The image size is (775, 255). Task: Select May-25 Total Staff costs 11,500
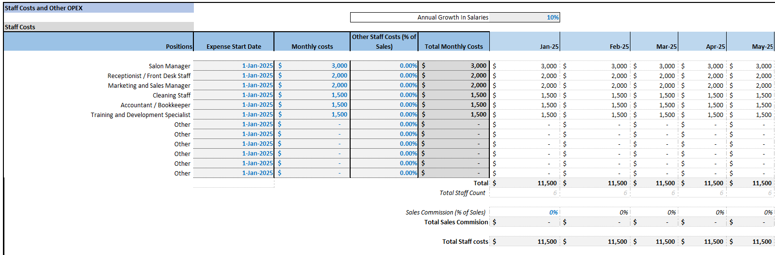click(x=751, y=241)
